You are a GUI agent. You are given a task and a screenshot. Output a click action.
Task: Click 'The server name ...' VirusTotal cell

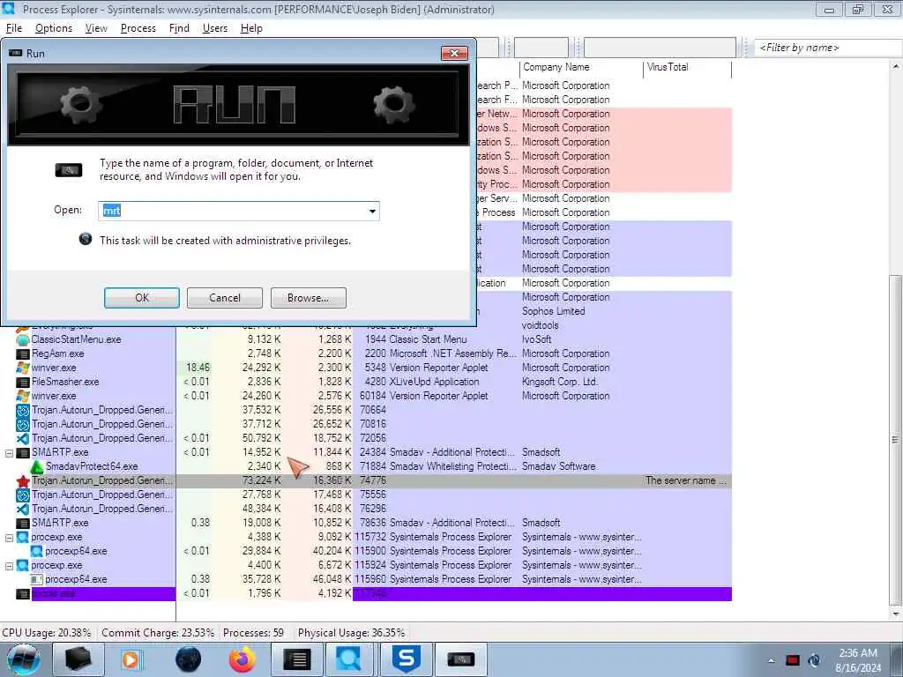pos(686,480)
